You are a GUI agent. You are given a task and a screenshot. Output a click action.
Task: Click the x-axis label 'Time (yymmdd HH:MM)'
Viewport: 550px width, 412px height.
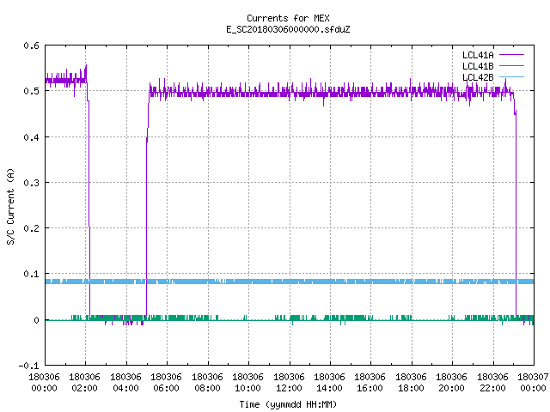288,404
